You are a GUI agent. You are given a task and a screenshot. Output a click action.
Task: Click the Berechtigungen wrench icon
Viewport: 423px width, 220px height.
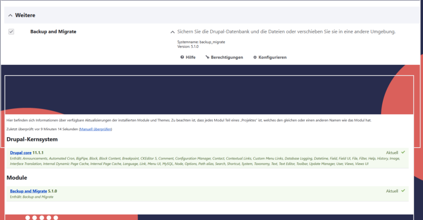click(207, 57)
